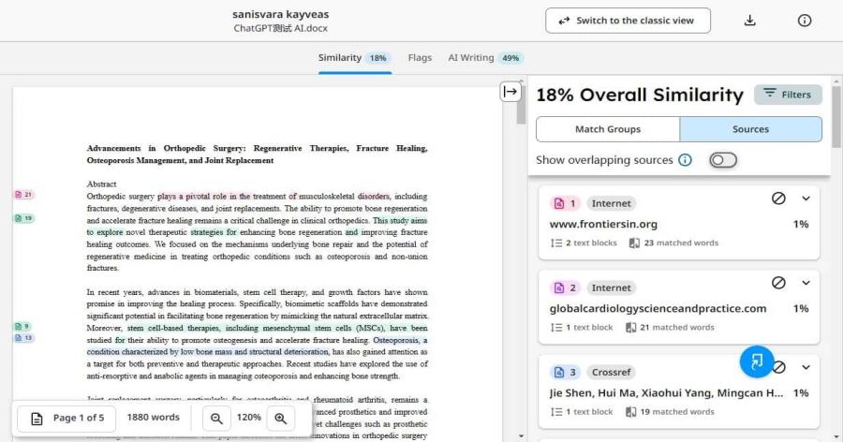Click highlighted text 'plays a pivotal role'

coord(192,197)
